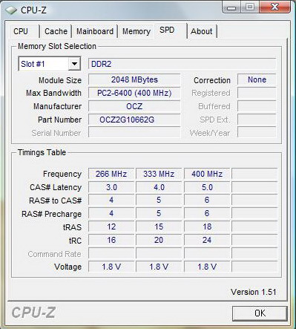Select the SPD tab

click(171, 30)
